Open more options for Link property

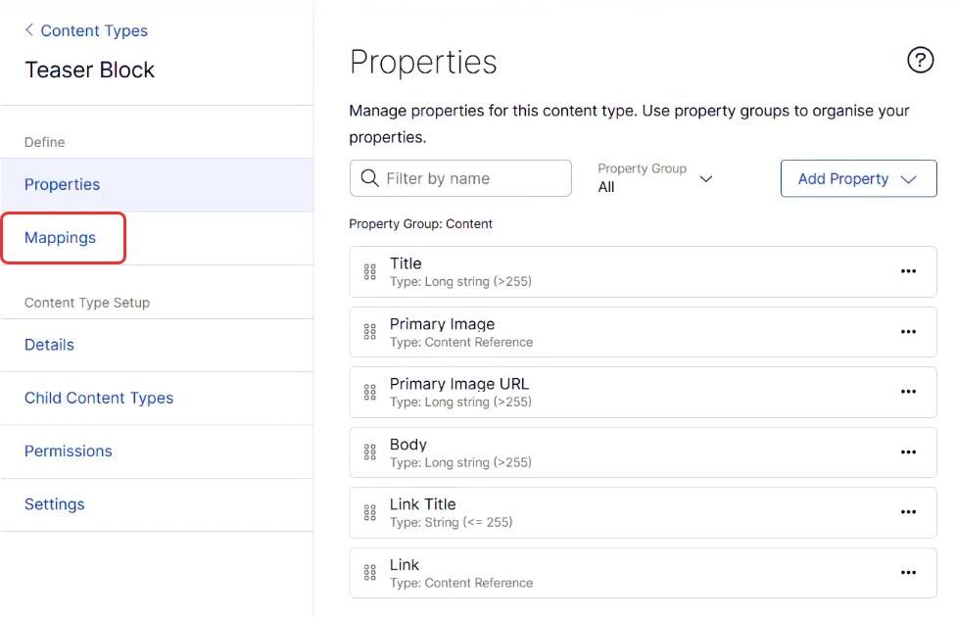908,573
